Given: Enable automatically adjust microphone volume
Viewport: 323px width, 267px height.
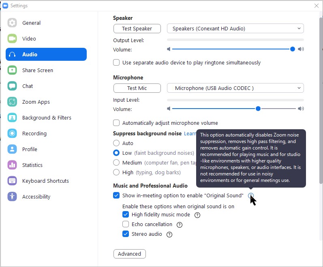Looking at the screenshot, I should tap(116, 123).
